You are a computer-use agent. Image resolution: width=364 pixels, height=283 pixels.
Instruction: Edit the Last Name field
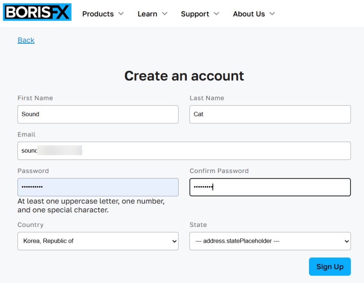(270, 114)
